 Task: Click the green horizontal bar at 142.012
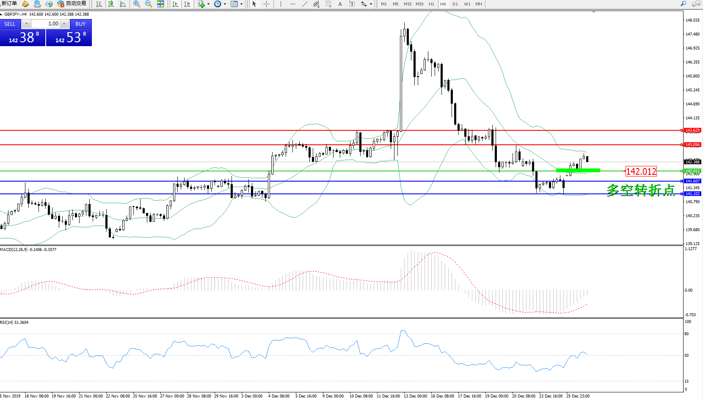578,170
